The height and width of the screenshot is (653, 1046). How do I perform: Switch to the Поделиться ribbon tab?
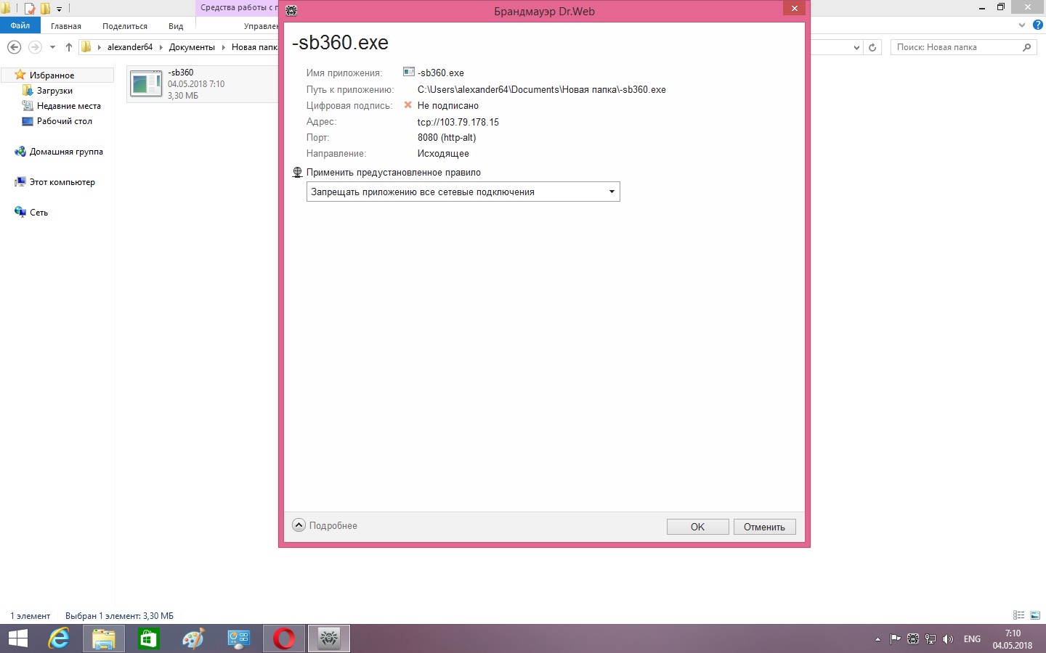(x=125, y=26)
